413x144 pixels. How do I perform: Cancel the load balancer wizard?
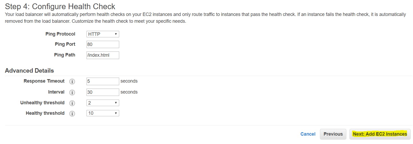click(x=308, y=134)
